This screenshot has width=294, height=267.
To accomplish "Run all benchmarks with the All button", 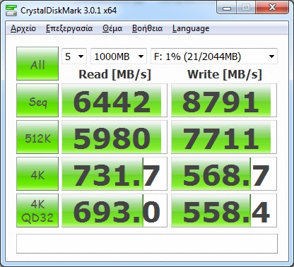I will [x=37, y=64].
